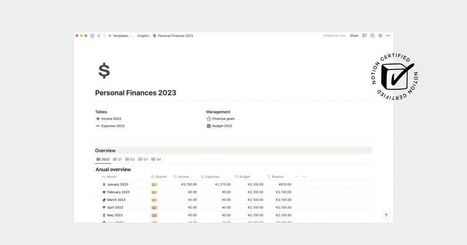Select the 2023 table view tab

(103, 159)
